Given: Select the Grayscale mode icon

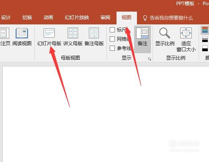Looking at the screenshot, I should coord(205,39).
